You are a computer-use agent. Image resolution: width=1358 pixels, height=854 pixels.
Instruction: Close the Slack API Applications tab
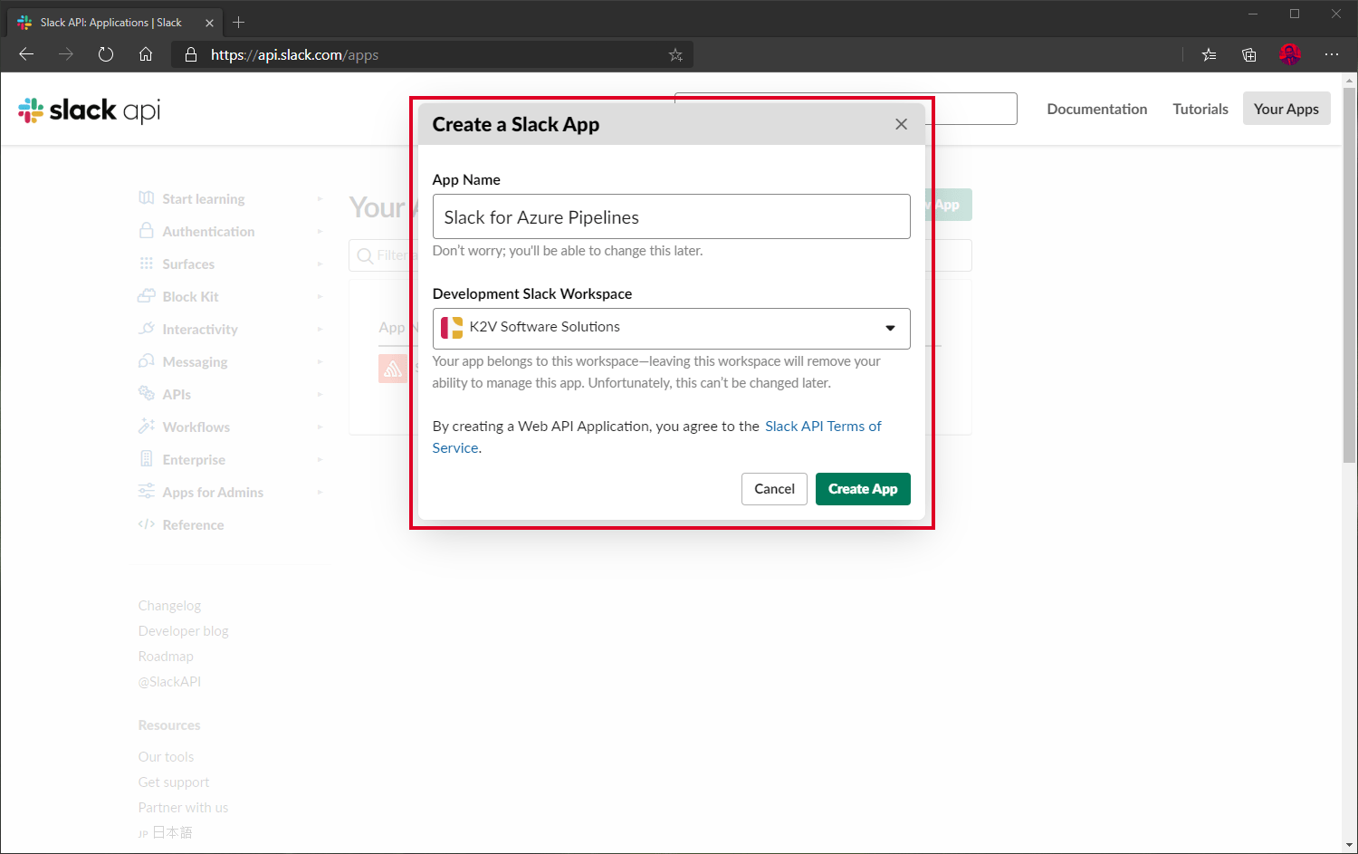click(209, 23)
